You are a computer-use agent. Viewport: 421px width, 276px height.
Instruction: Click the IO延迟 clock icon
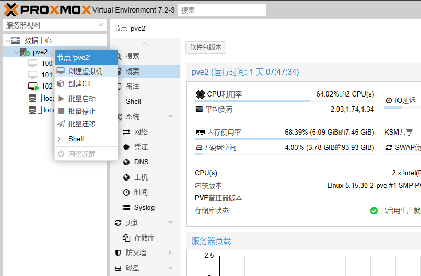[x=389, y=100]
